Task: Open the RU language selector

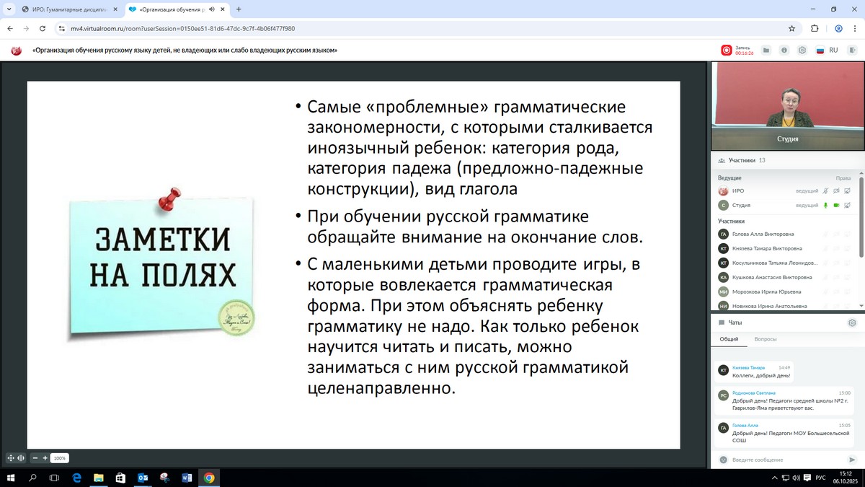Action: [828, 51]
